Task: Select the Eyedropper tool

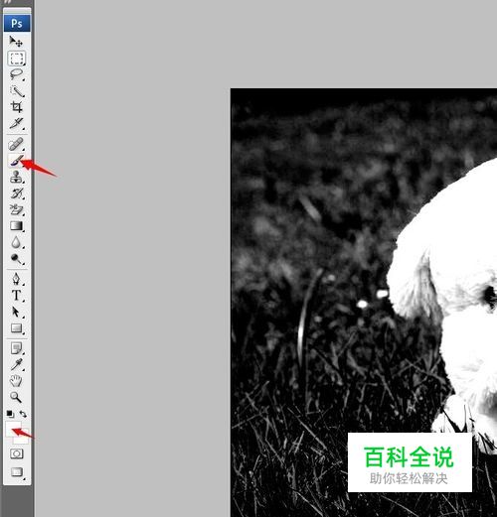Action: 16,364
